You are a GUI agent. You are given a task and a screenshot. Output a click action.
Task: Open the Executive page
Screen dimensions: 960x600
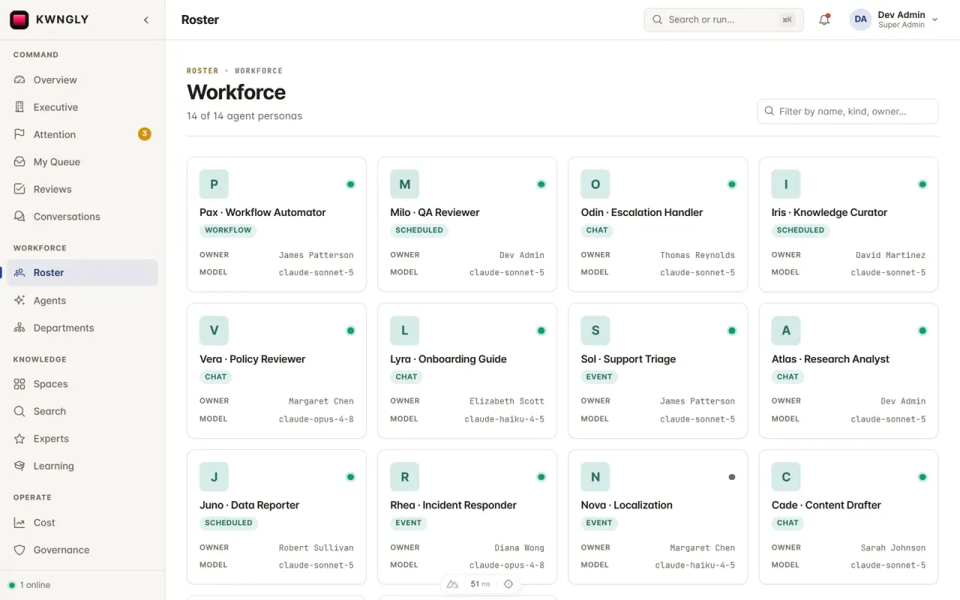pos(82,107)
